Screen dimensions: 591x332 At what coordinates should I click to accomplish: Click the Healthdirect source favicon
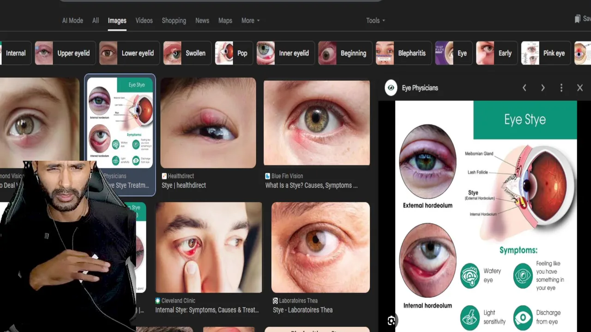[x=164, y=176]
